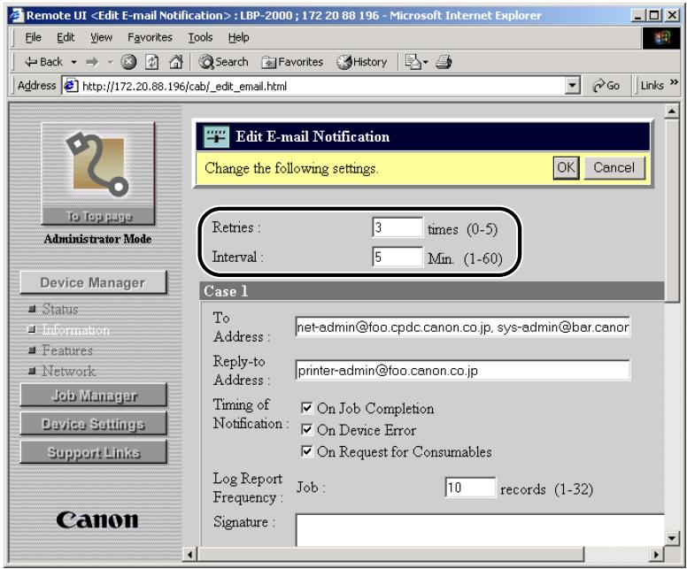This screenshot has height=569, width=687.
Task: Click the Job records input field
Action: 470,488
